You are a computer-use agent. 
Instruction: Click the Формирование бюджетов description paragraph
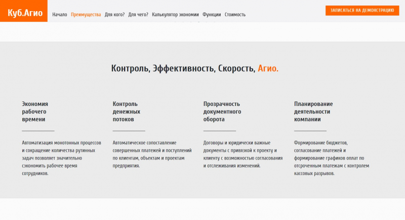pos(332,158)
